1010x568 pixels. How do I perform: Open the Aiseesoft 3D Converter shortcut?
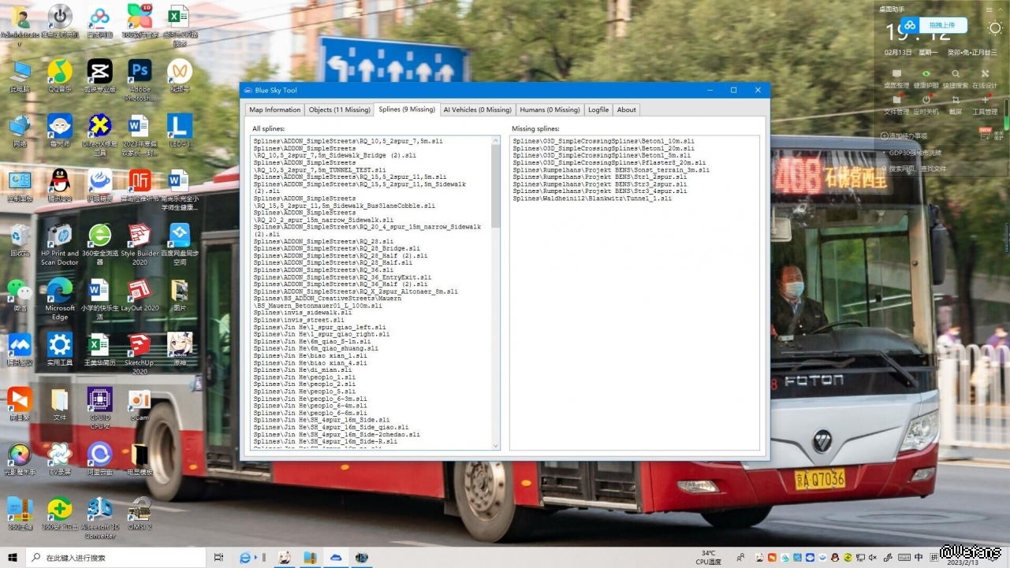click(x=99, y=509)
